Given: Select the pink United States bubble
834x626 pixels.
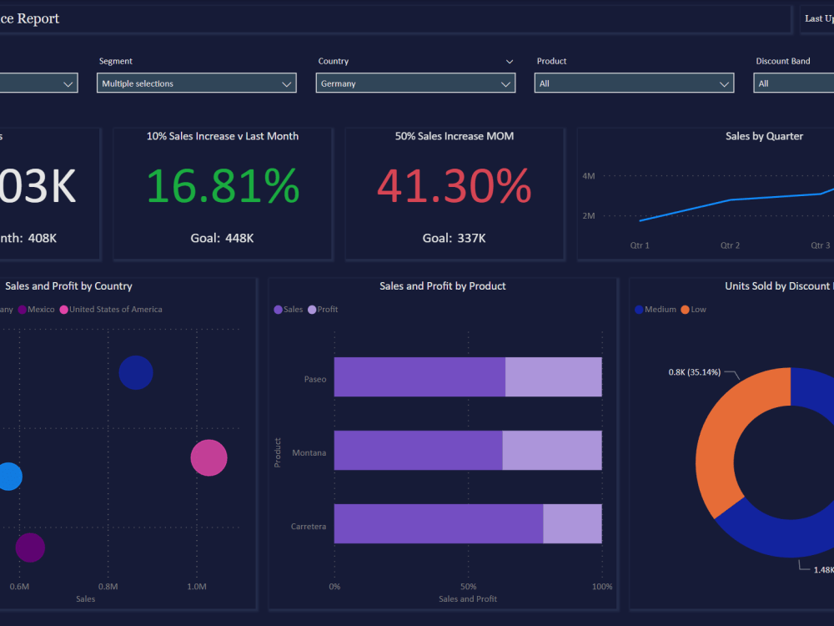Looking at the screenshot, I should [208, 457].
